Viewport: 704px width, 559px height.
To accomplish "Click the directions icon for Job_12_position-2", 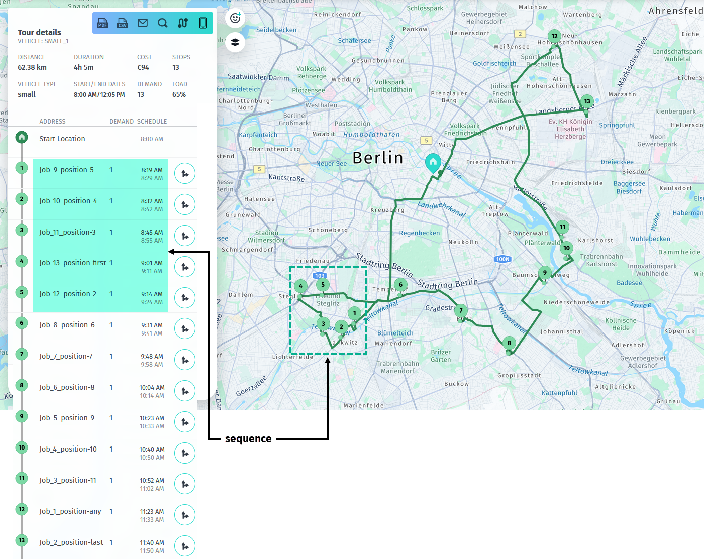I will coord(185,298).
